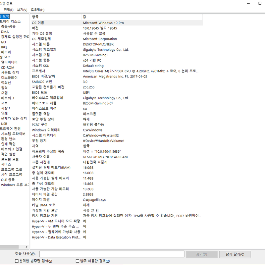265x265 pixels.
Task: Select the 시스템 드라이버 tree item
Action: pyautogui.click(x=13, y=134)
